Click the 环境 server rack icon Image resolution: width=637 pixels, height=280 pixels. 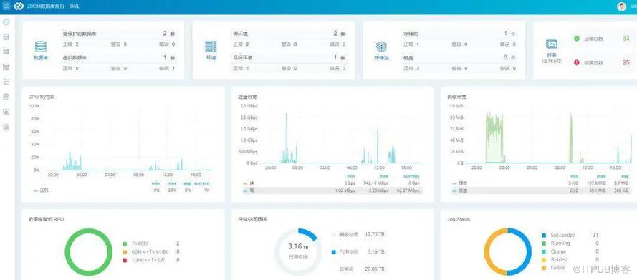pos(211,47)
